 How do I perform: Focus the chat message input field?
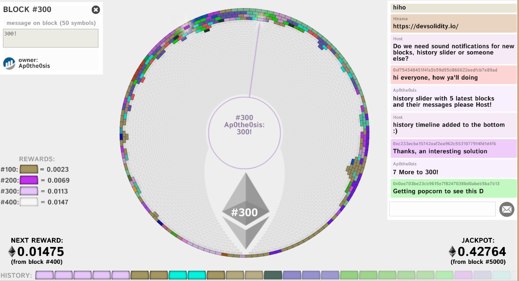point(443,209)
